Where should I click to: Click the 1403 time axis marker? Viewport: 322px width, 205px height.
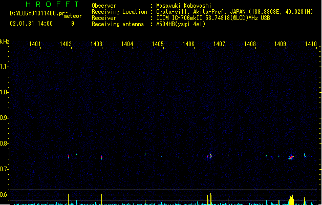coord(96,44)
